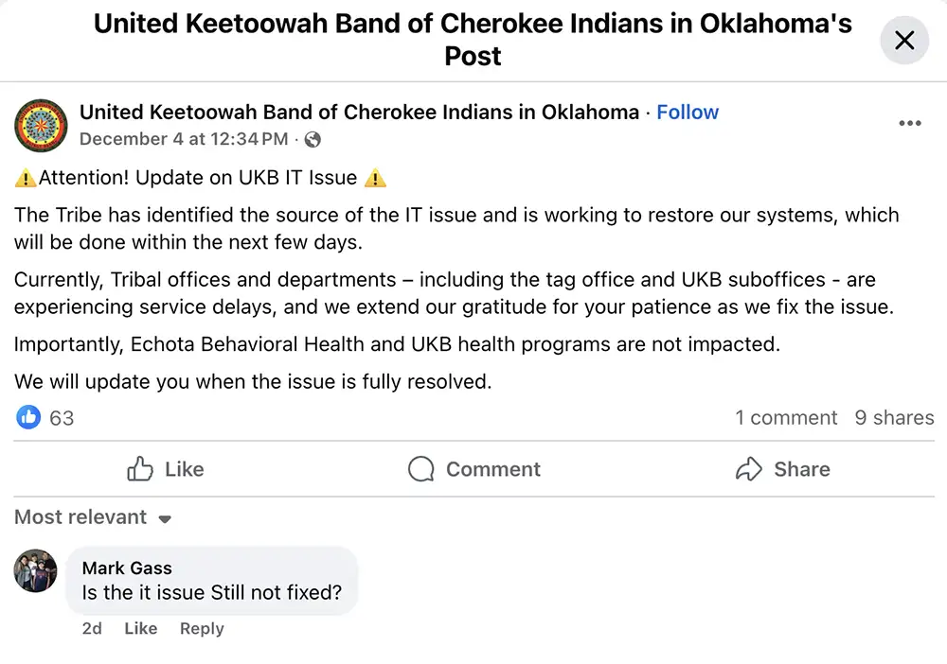This screenshot has height=664, width=947.
Task: Open the post options three-dot menu
Action: pyautogui.click(x=909, y=123)
